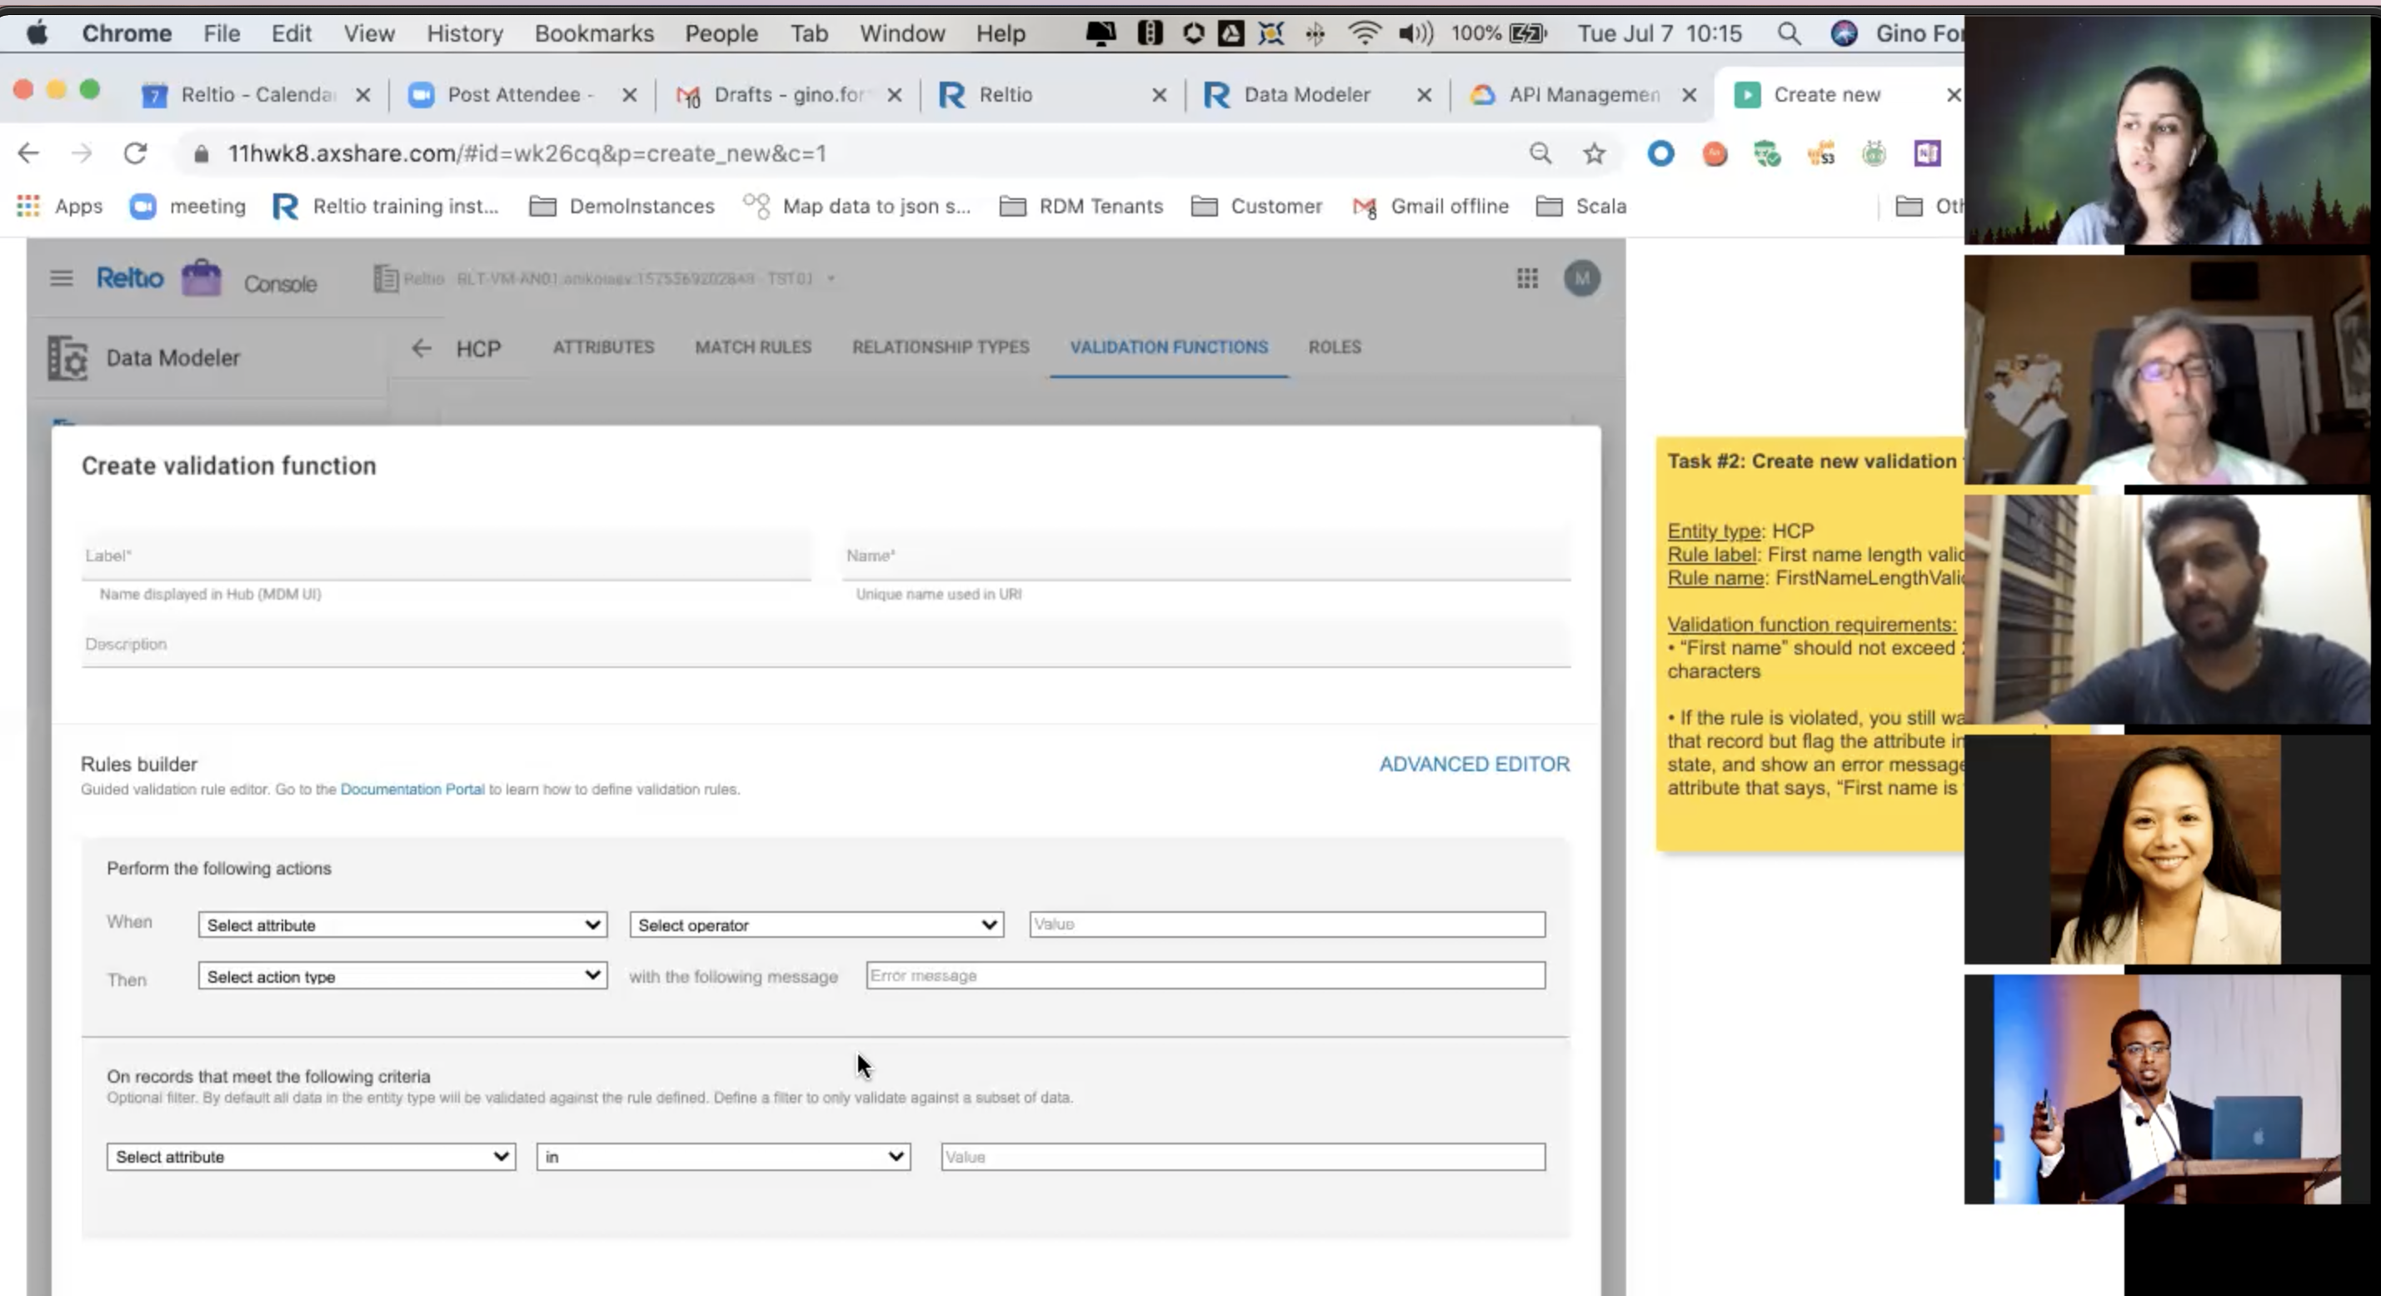Expand the When Select attribute dropdown
The height and width of the screenshot is (1296, 2381).
point(402,925)
